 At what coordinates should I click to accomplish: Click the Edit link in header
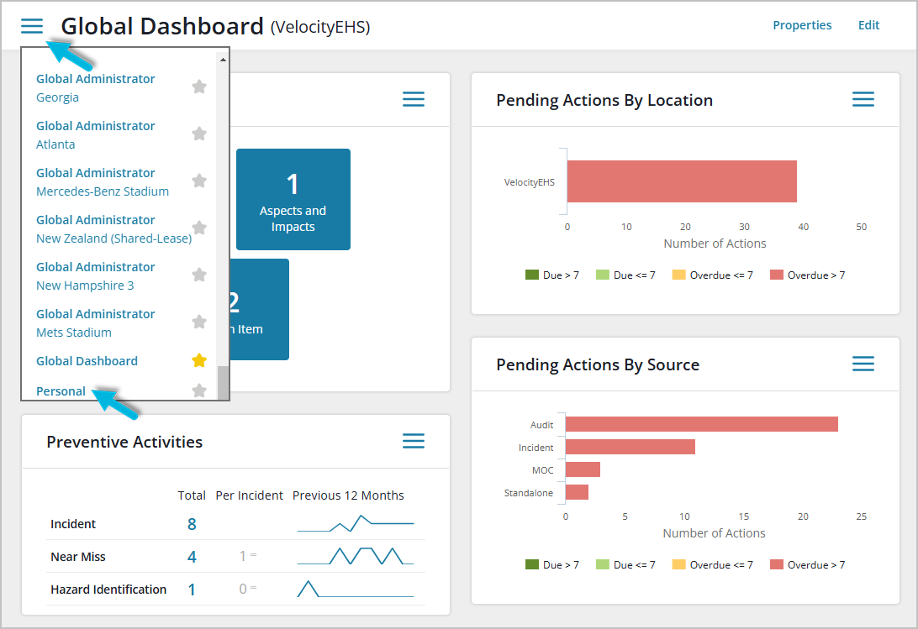click(868, 25)
